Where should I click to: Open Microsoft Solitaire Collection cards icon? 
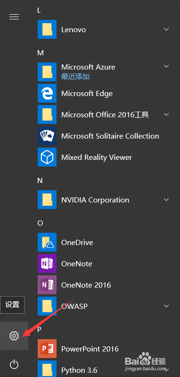[x=47, y=136]
